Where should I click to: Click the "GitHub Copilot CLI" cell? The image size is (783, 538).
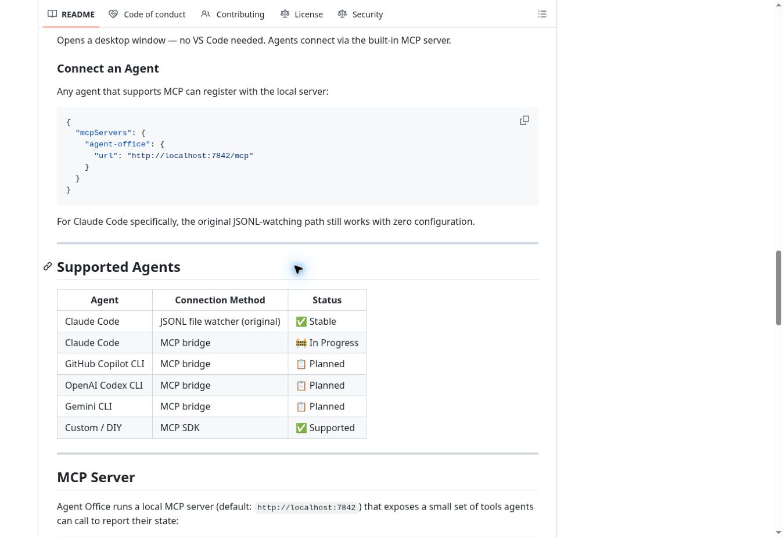pyautogui.click(x=105, y=364)
